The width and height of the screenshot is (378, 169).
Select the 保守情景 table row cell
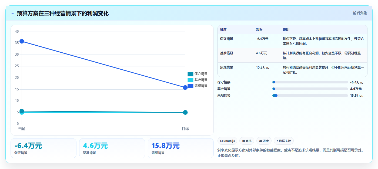[226, 39]
